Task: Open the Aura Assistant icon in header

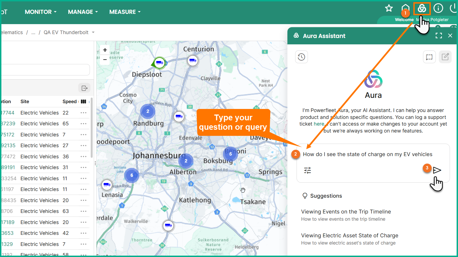Action: tap(422, 9)
